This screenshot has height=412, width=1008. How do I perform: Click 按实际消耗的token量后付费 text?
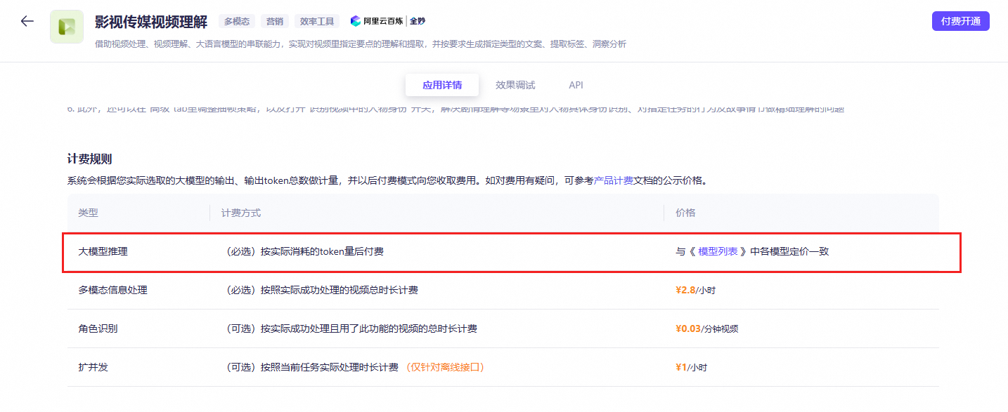click(322, 251)
